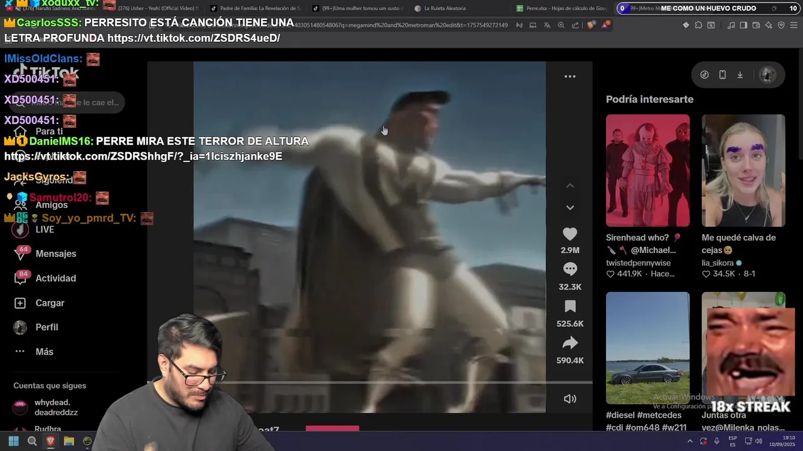803x451 pixels.
Task: Go to previous video with up chevron
Action: coord(570,186)
